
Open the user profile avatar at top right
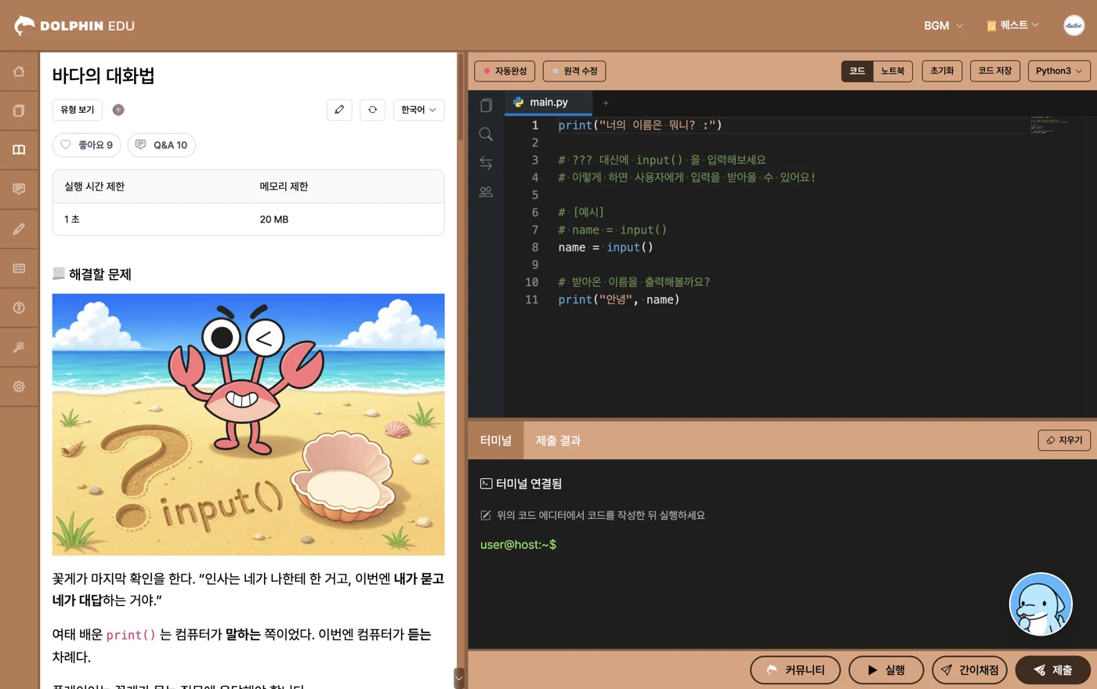(x=1073, y=25)
